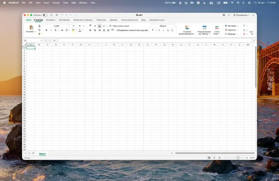Screen dimensions: 279x181
Task: Open Условное форматирование dropdown
Action: point(187,30)
